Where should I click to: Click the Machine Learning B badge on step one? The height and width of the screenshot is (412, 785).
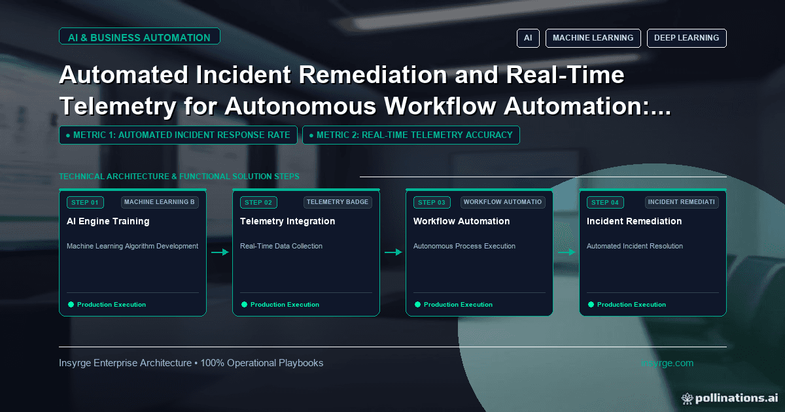tap(160, 202)
